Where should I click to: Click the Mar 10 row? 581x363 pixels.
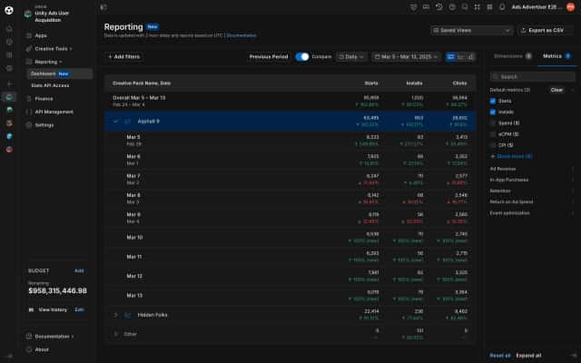point(290,238)
